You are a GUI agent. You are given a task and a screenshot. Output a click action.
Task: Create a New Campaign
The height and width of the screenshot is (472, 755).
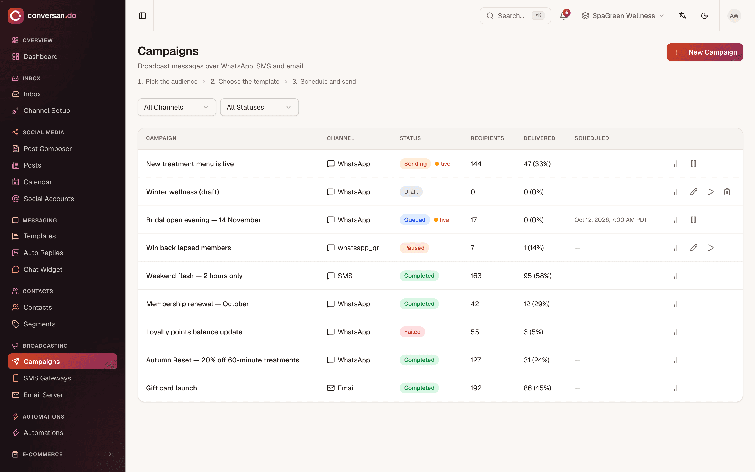705,52
